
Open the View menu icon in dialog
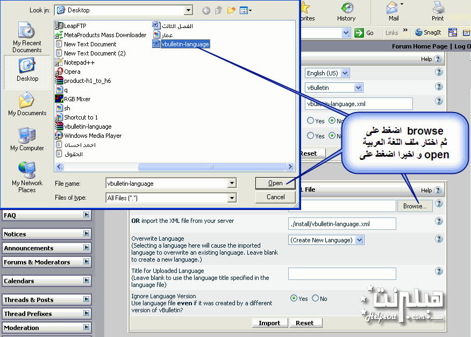pyautogui.click(x=245, y=11)
